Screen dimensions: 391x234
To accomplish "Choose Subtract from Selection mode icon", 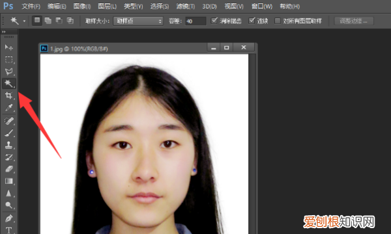I will click(59, 21).
